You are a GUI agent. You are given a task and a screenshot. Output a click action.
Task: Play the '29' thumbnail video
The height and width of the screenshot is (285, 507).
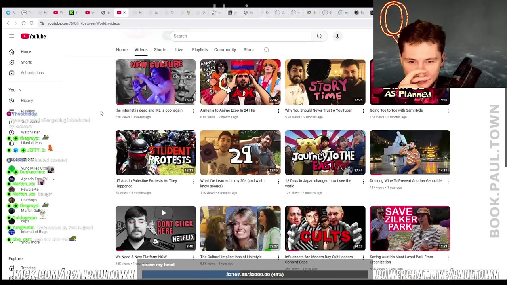point(240,152)
